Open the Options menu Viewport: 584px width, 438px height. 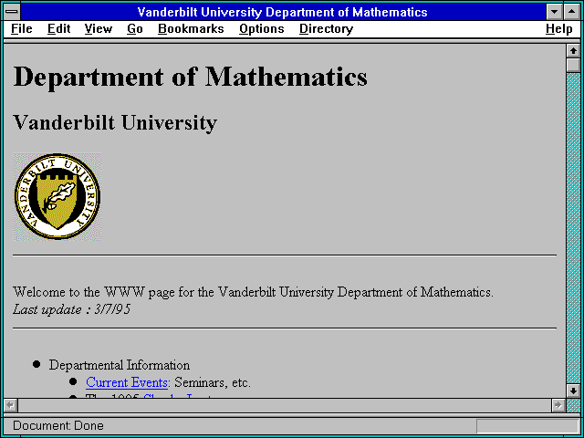[x=262, y=29]
